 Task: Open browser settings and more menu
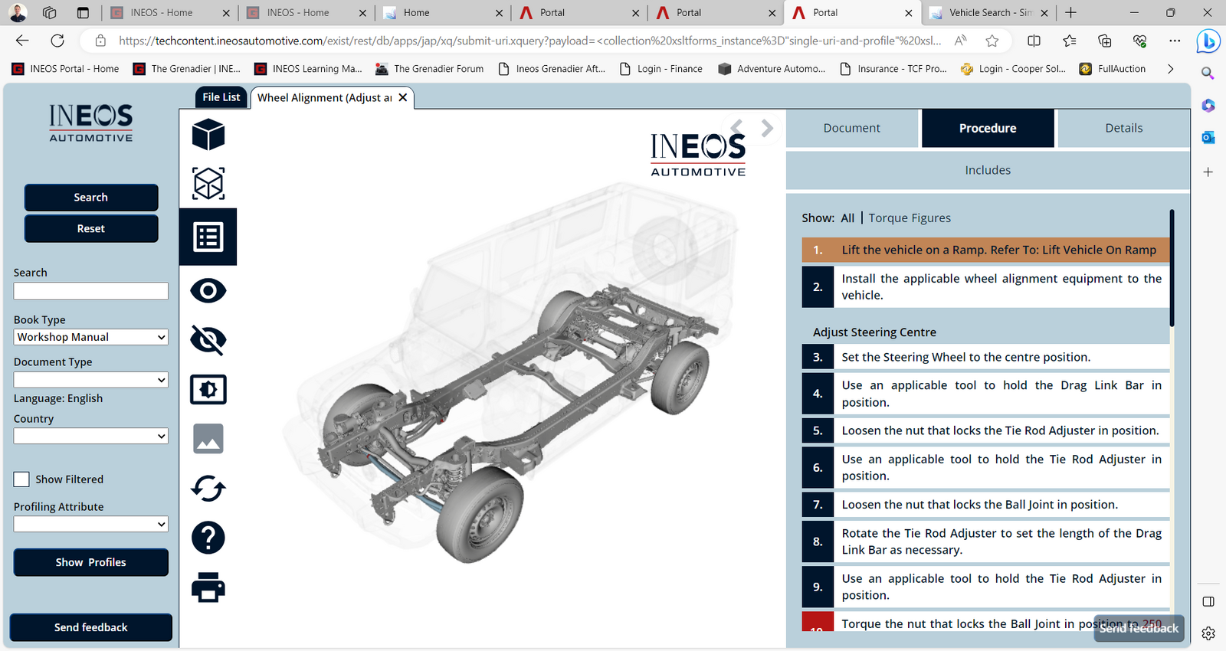1175,41
